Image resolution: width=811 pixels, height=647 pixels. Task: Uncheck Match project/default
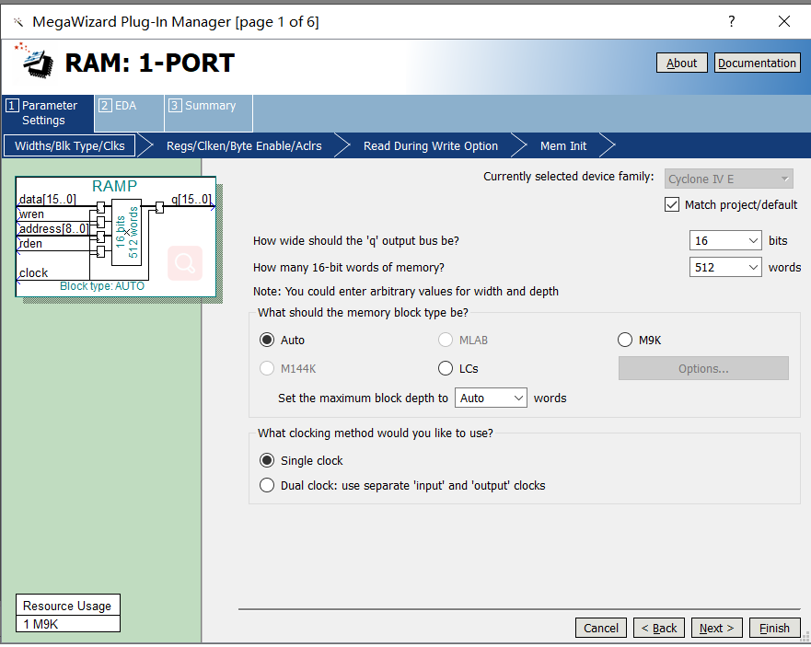click(672, 204)
